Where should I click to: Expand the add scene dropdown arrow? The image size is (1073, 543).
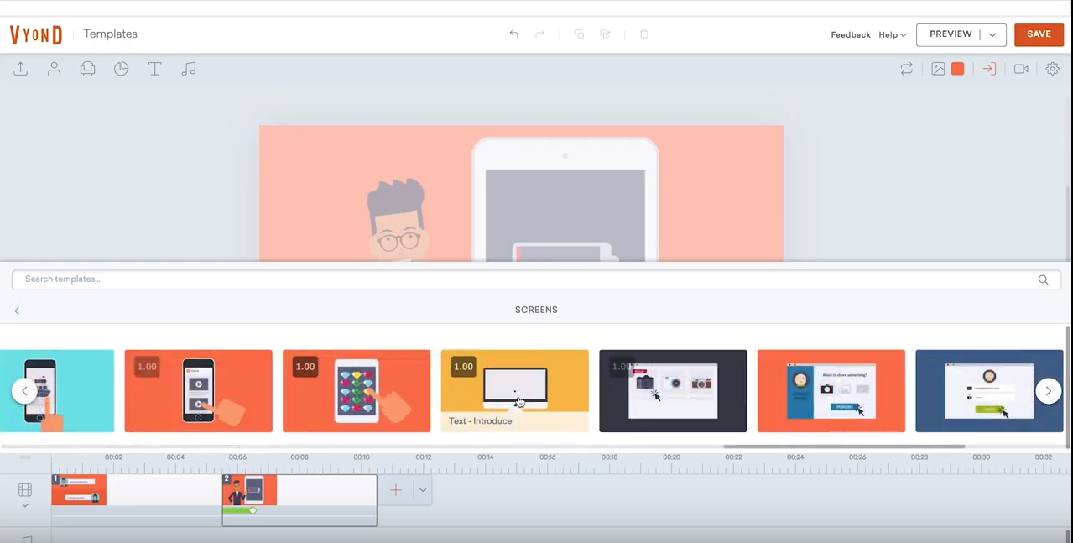tap(423, 490)
